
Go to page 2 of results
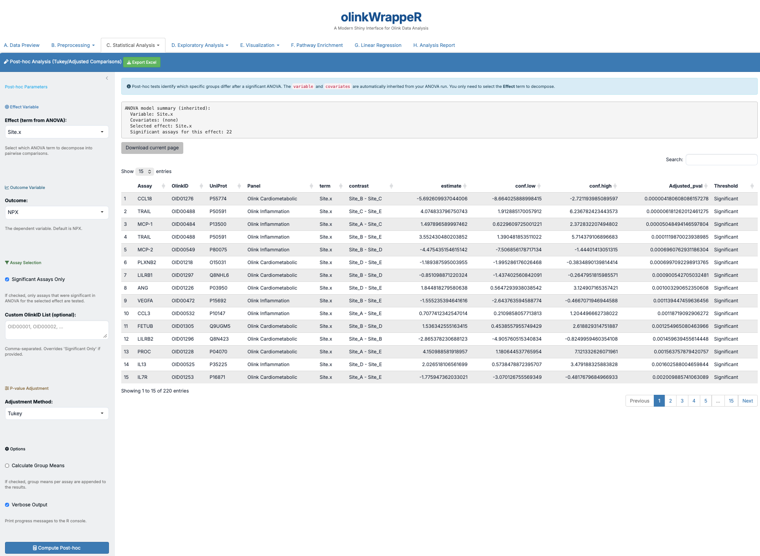pyautogui.click(x=670, y=401)
